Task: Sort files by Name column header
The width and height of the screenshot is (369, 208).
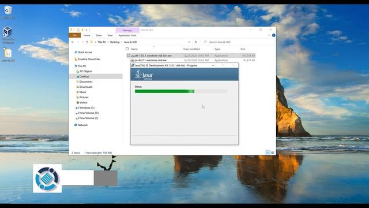Action: tap(134, 49)
